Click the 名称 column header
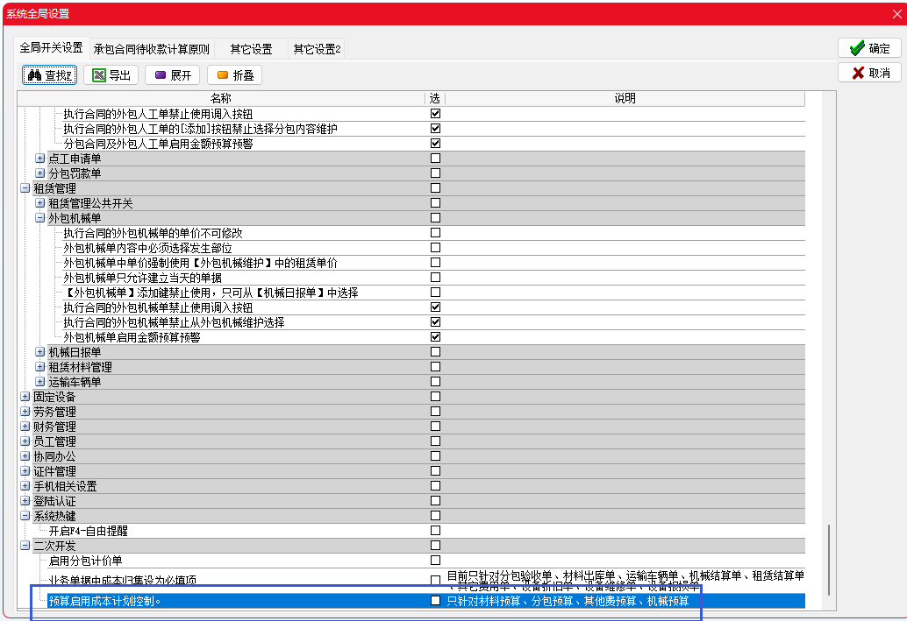The height and width of the screenshot is (621, 907). 221,98
